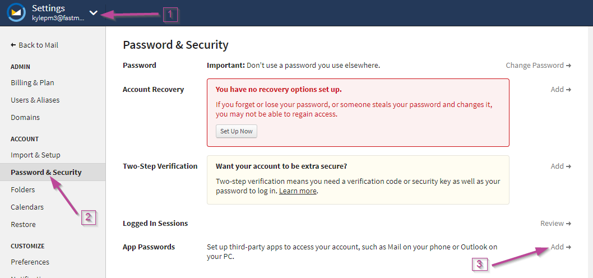Open Users & Aliases settings
Image resolution: width=593 pixels, height=278 pixels.
point(35,100)
